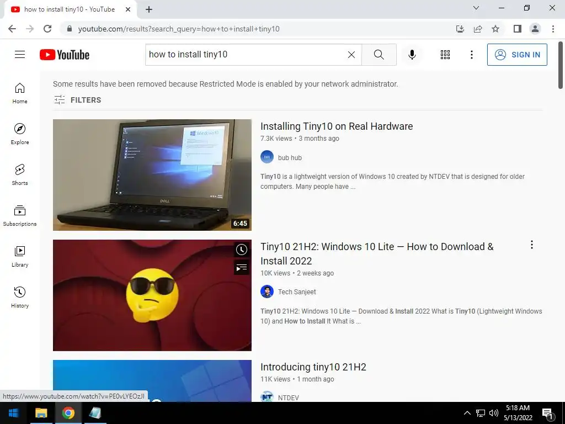
Task: Start voice search with the microphone
Action: coord(412,55)
